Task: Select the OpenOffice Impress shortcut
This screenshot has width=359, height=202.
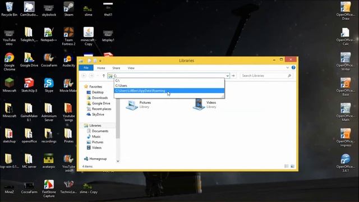Action: coord(346,137)
